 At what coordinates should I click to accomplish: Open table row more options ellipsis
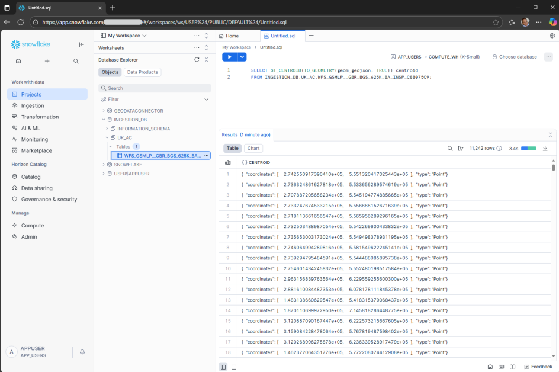[207, 156]
